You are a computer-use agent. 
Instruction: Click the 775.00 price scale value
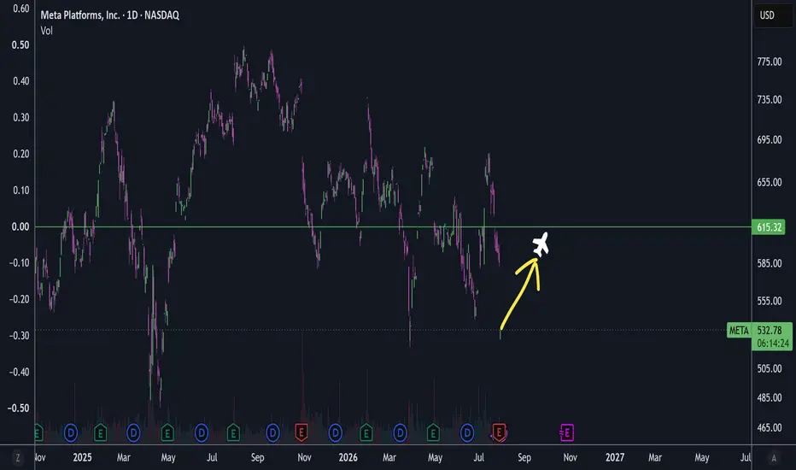coord(769,62)
